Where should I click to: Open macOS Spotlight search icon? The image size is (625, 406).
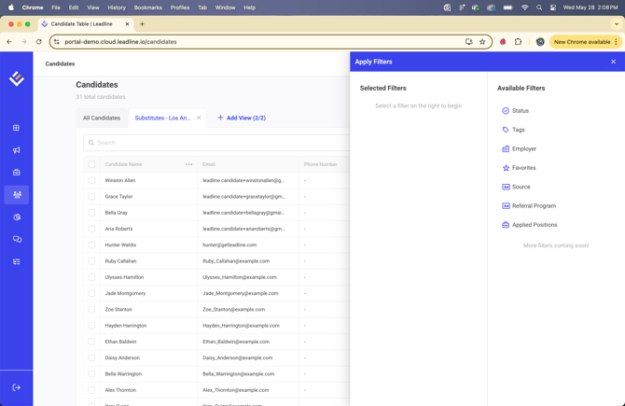click(x=539, y=7)
